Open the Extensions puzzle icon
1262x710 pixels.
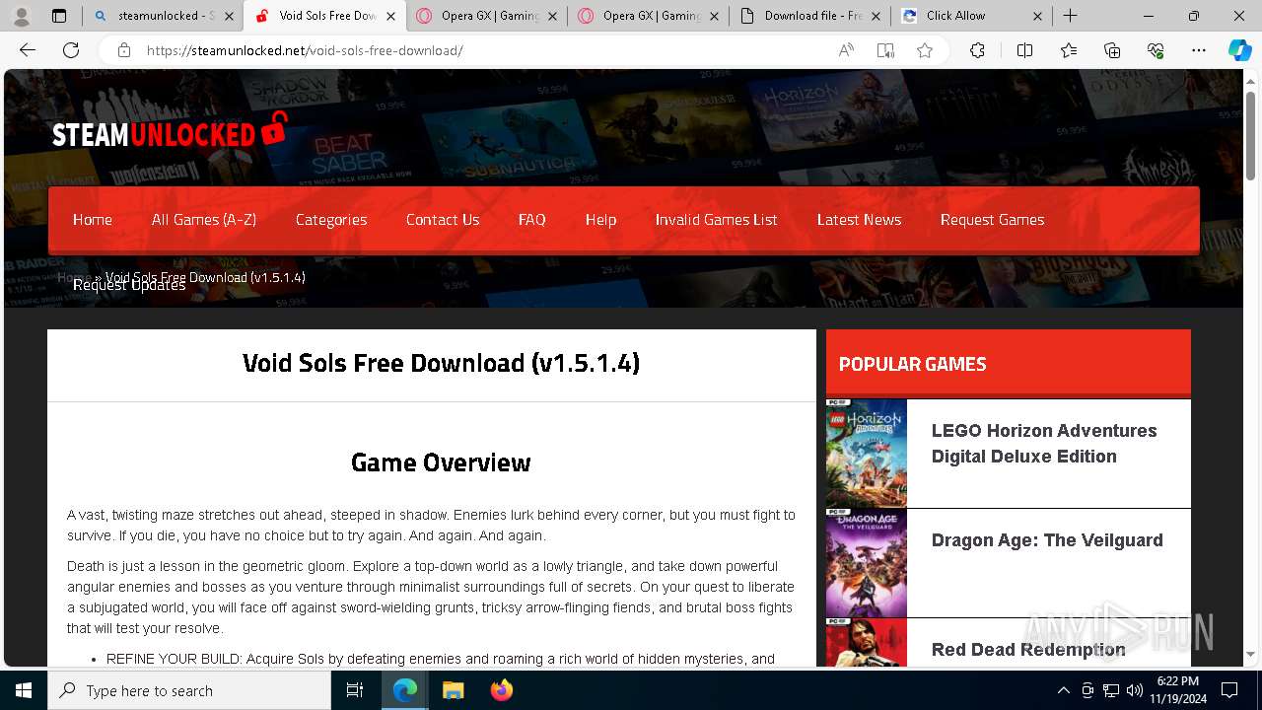977,50
